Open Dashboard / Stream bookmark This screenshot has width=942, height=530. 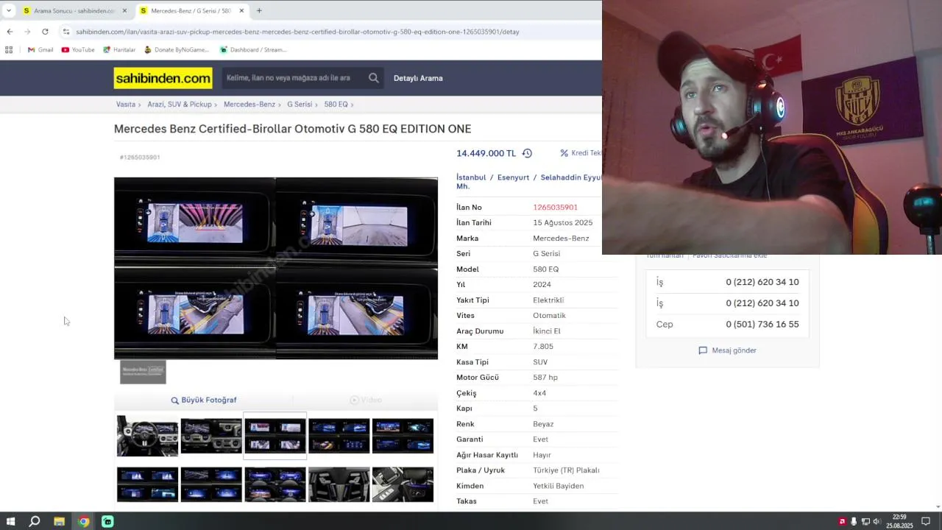253,50
